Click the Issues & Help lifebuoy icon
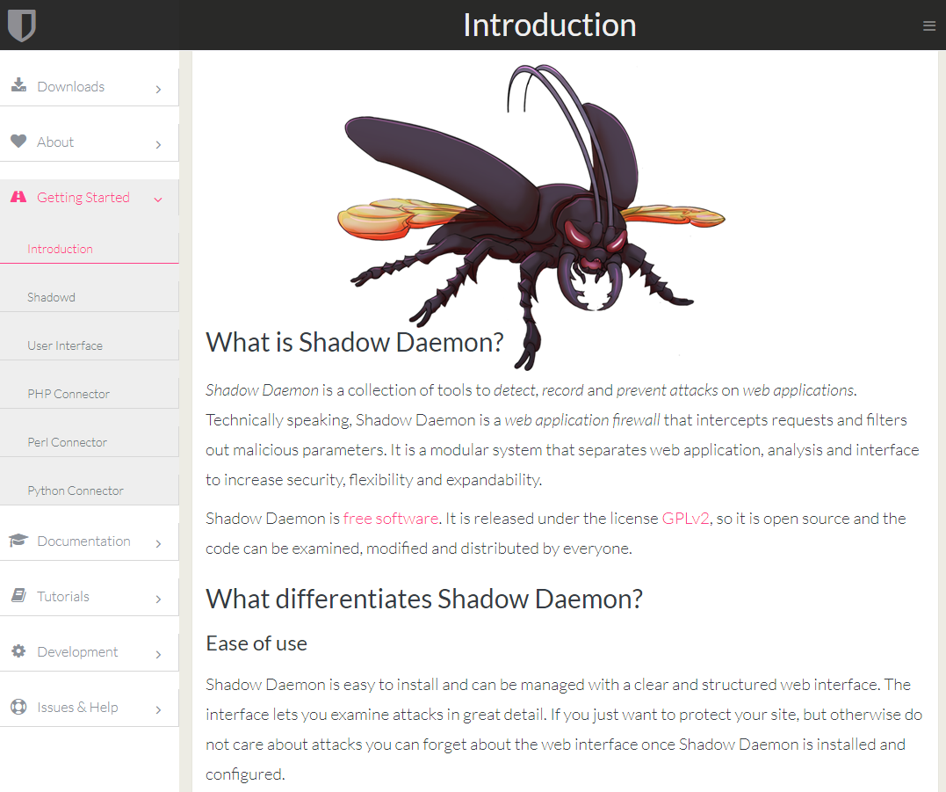Viewport: 946px width, 792px height. pos(18,708)
